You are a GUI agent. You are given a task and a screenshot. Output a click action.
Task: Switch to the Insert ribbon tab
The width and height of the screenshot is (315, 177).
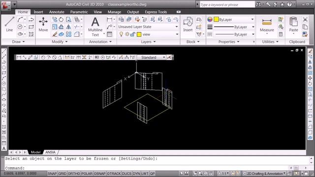tap(38, 12)
